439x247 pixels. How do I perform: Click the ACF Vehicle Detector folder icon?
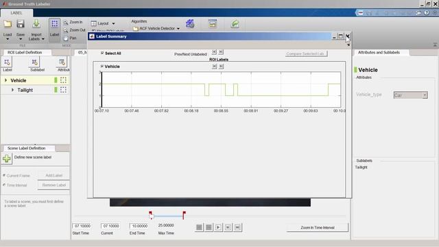tap(136, 29)
